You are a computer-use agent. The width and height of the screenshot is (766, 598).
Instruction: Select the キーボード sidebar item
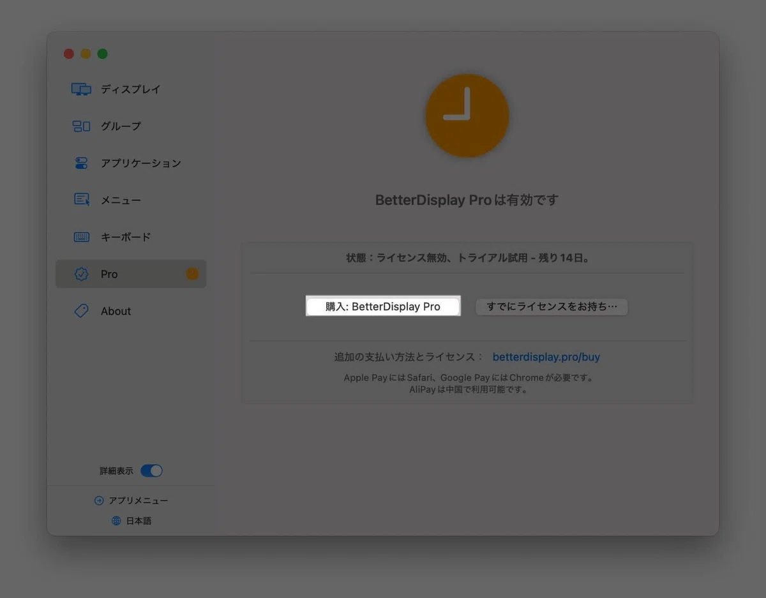pos(131,237)
